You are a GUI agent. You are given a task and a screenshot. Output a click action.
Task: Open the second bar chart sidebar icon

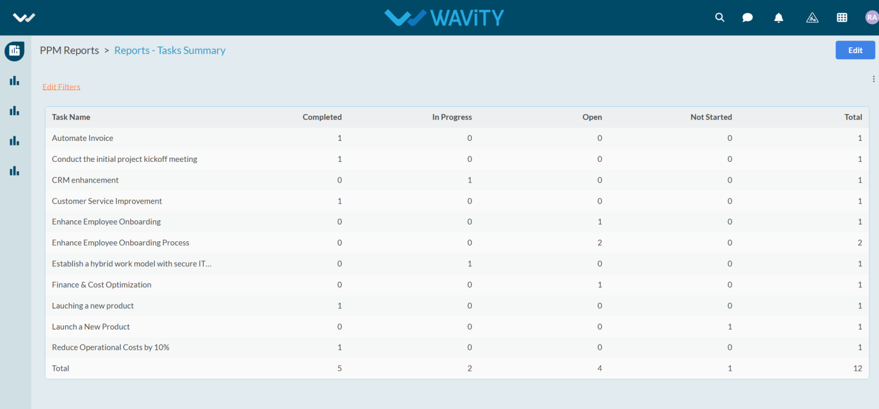pyautogui.click(x=14, y=110)
